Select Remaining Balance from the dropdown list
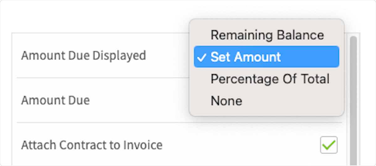 (x=267, y=35)
